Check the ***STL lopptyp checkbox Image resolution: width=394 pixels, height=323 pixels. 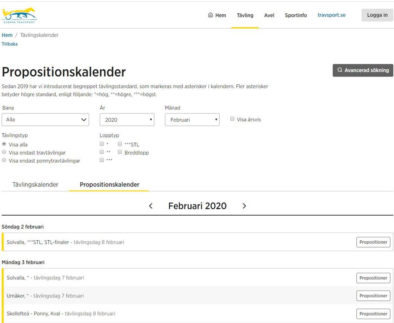click(120, 144)
